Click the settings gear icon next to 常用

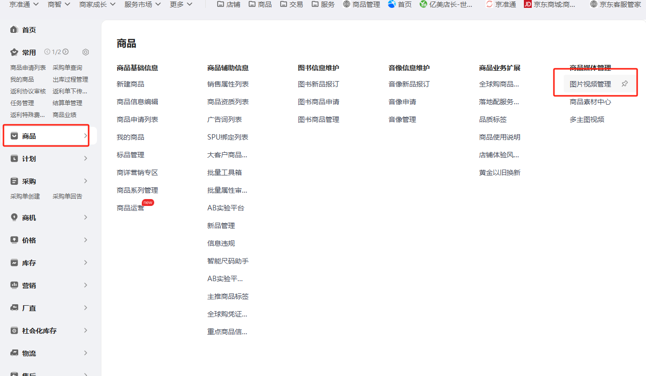coord(86,52)
